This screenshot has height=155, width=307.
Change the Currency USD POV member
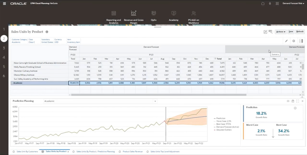coord(58,41)
